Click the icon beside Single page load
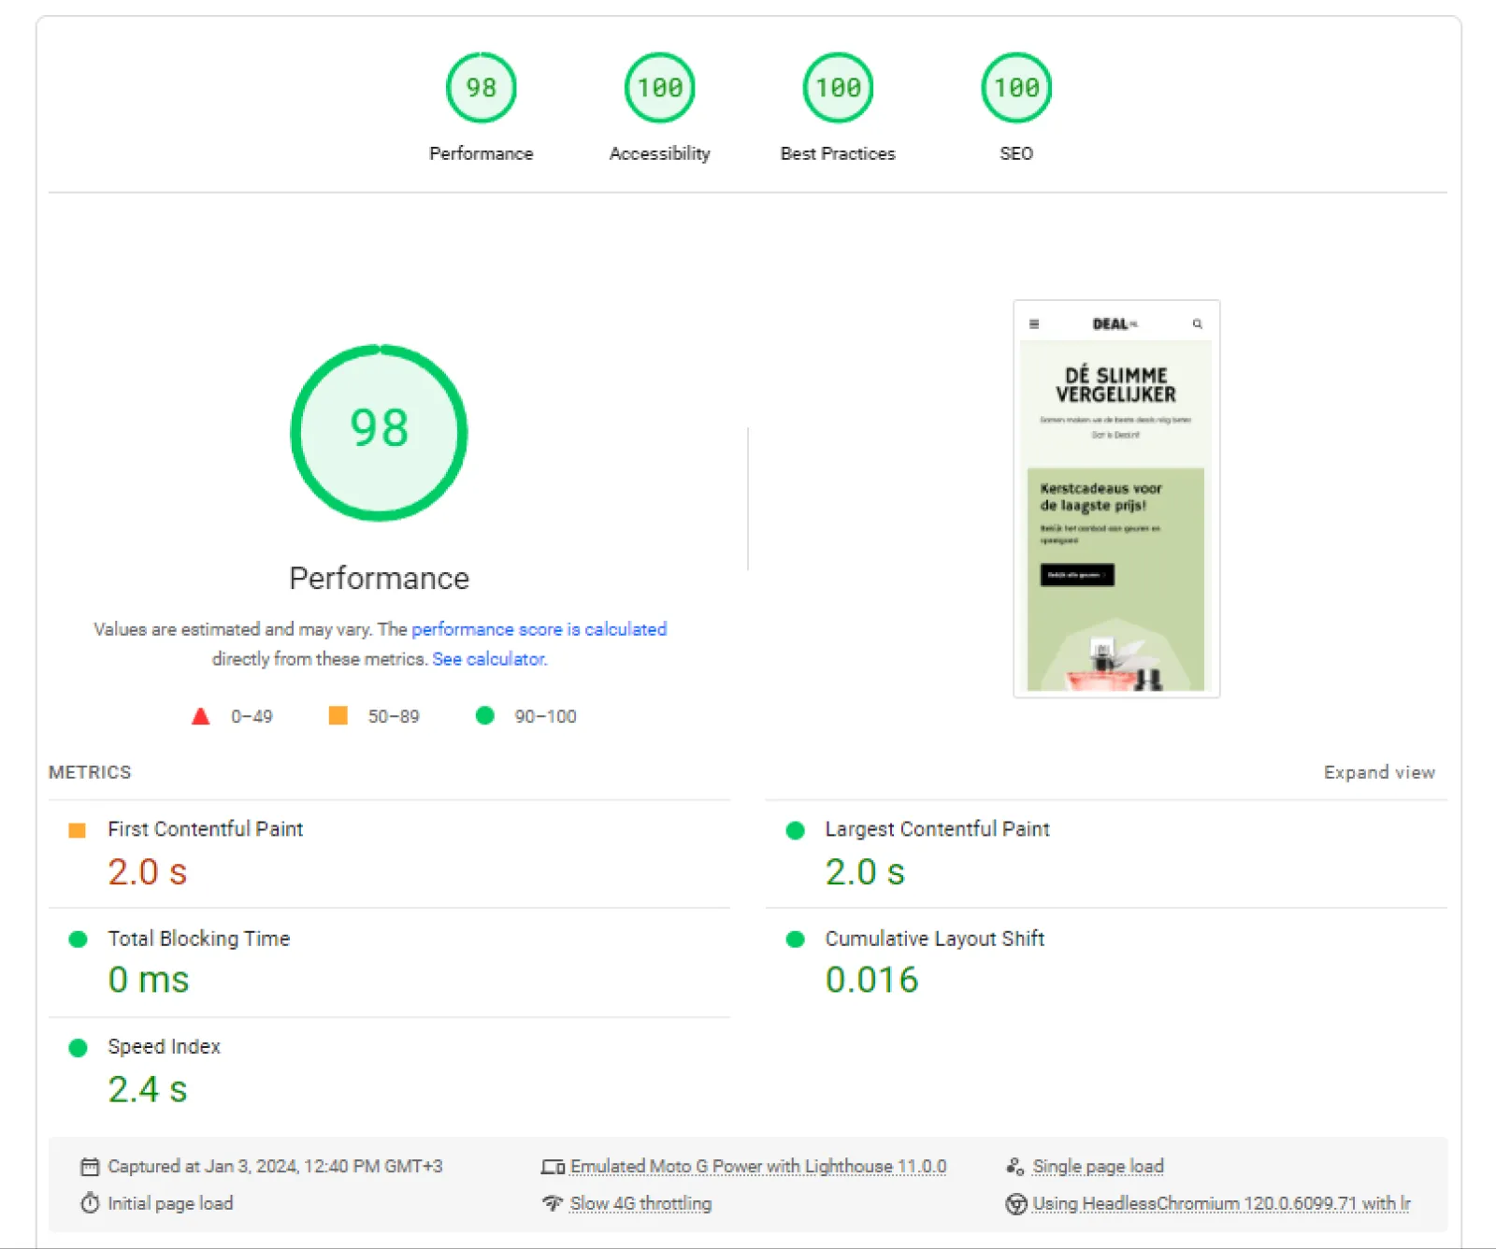The height and width of the screenshot is (1249, 1496). coord(1015,1167)
